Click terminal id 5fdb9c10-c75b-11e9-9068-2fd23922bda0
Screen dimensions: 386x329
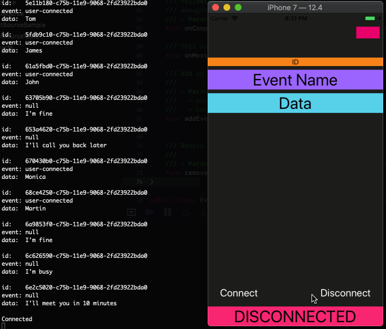(x=86, y=35)
